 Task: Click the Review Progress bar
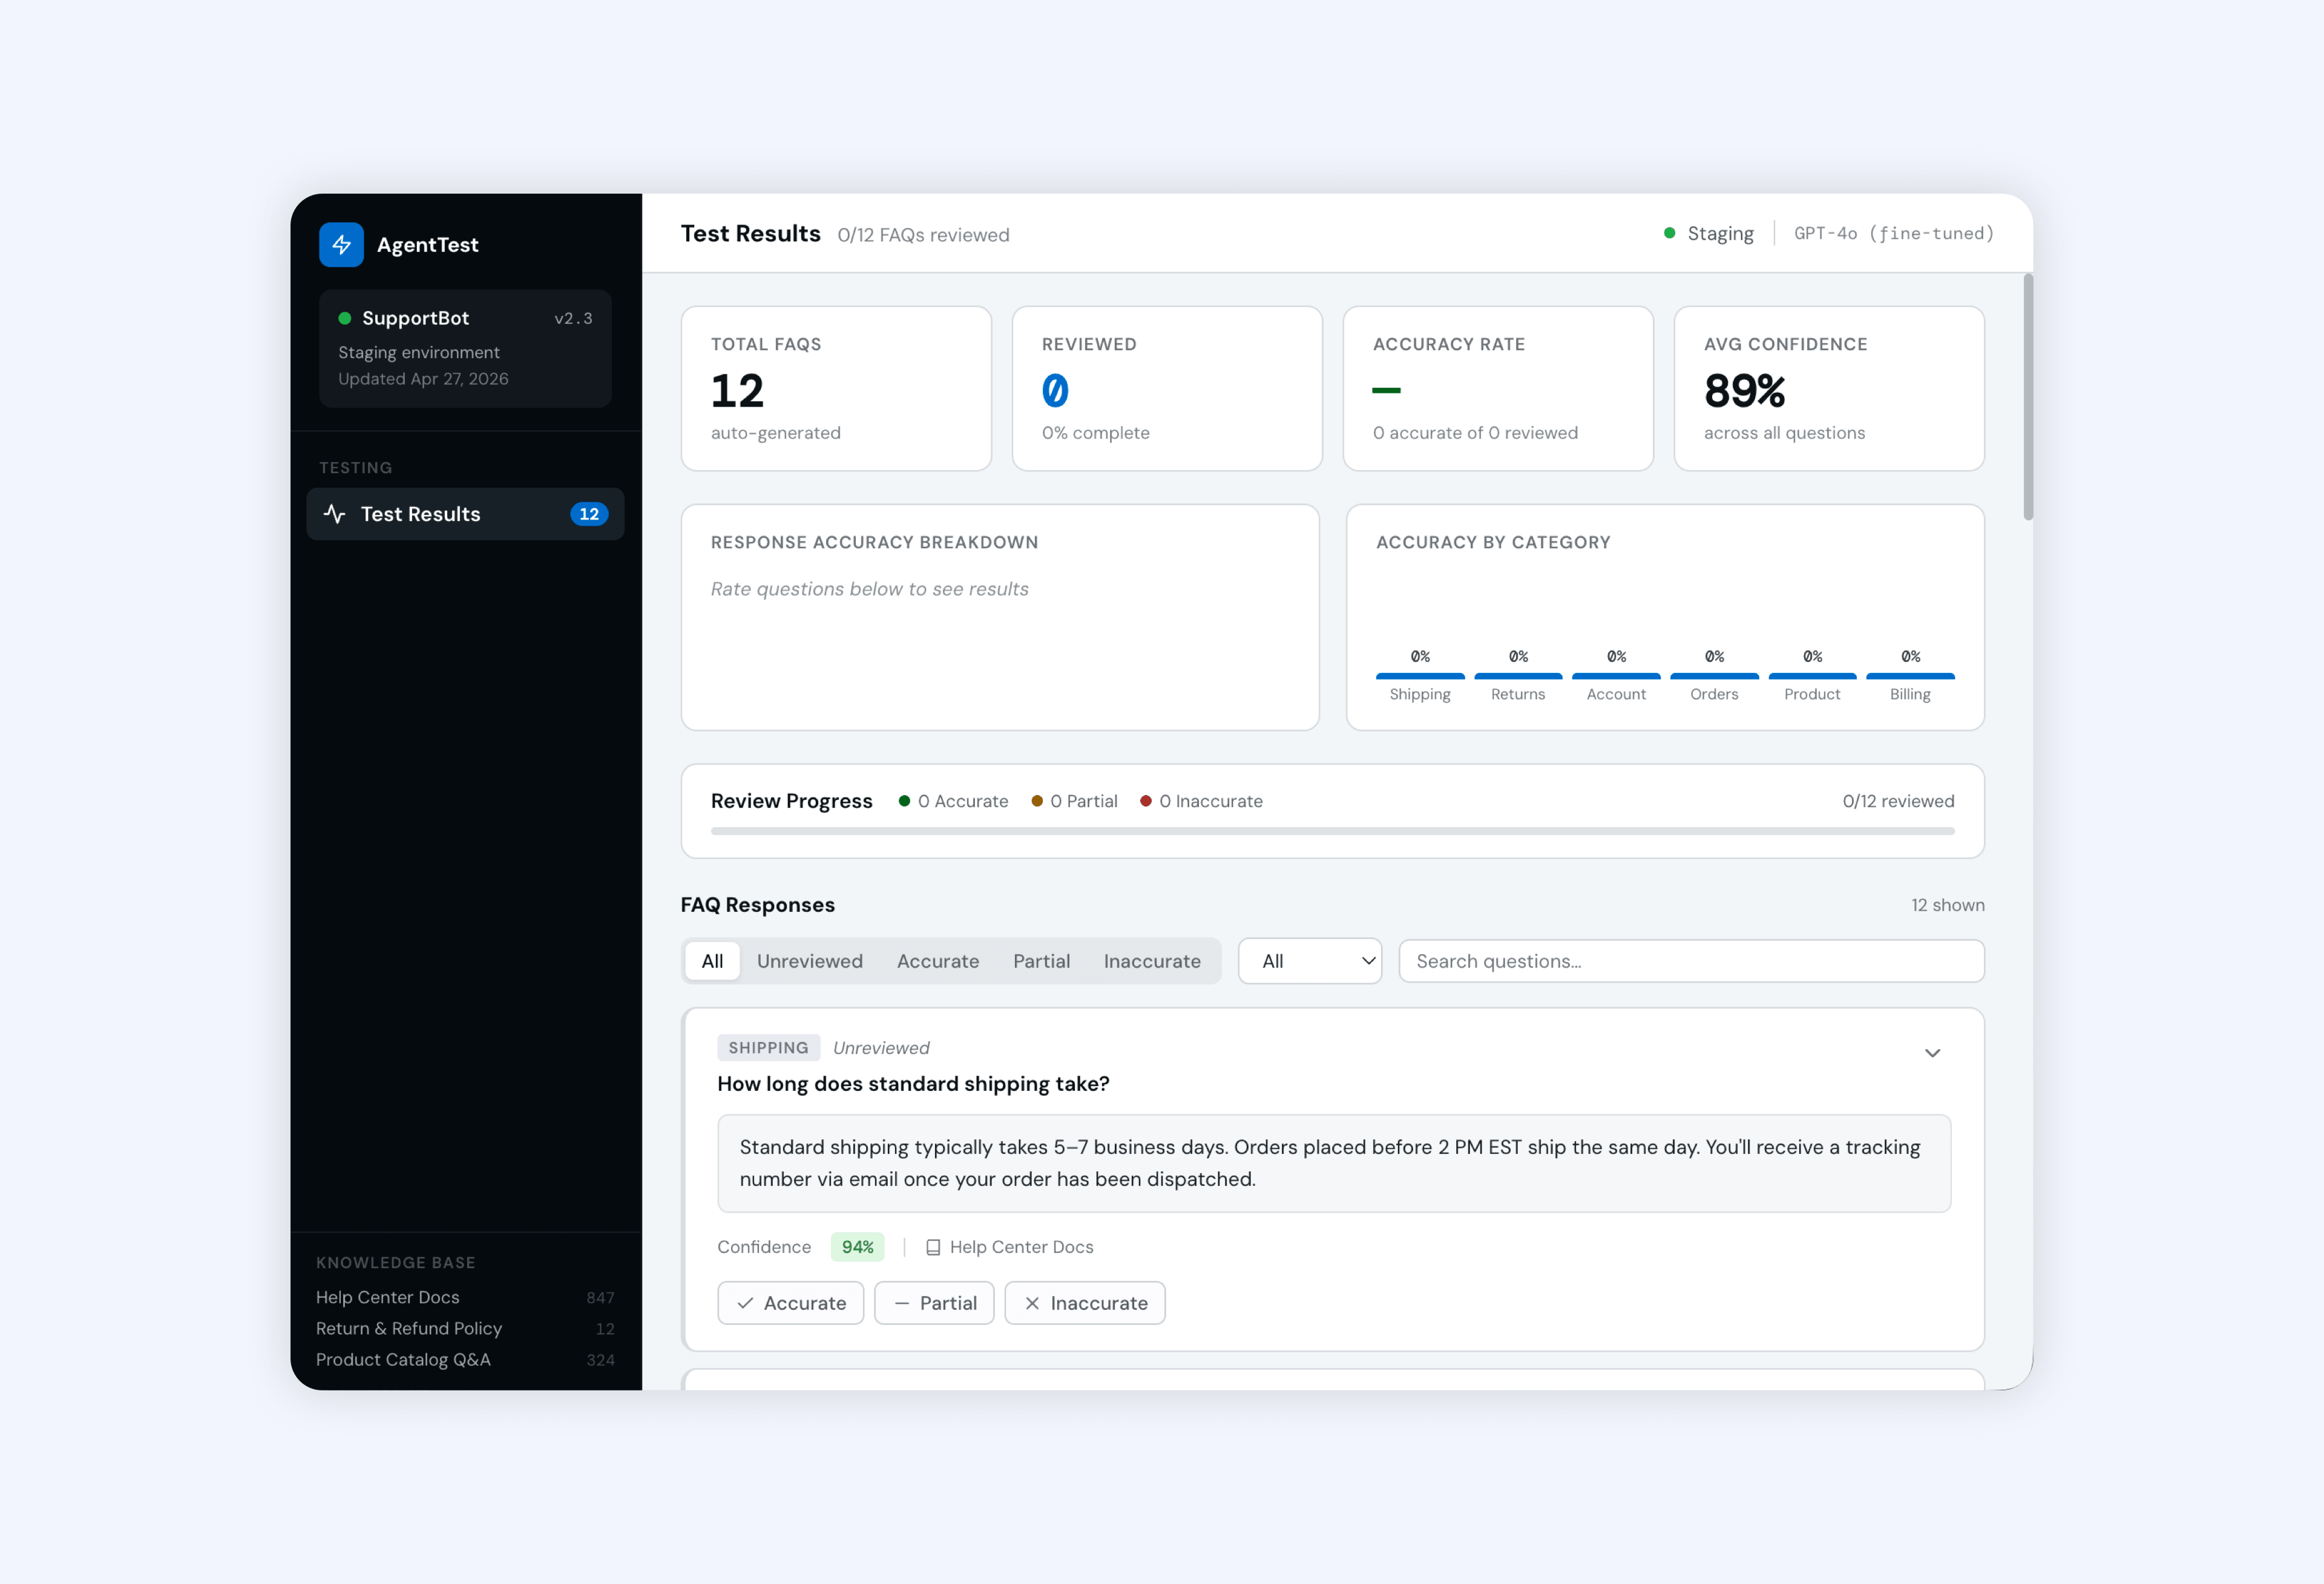pyautogui.click(x=1332, y=830)
